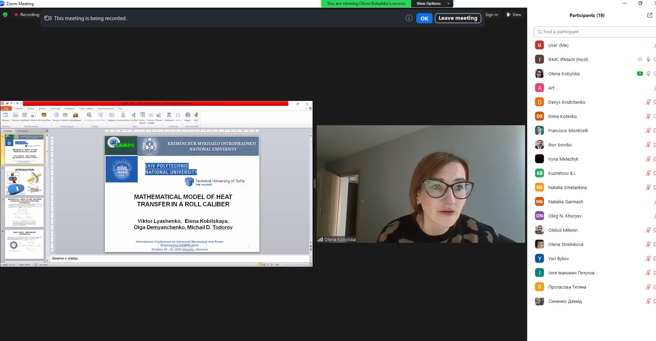Image resolution: width=656 pixels, height=341 pixels.
Task: Click the microphone icon beside IEMC IPMach
Action: tap(648, 59)
